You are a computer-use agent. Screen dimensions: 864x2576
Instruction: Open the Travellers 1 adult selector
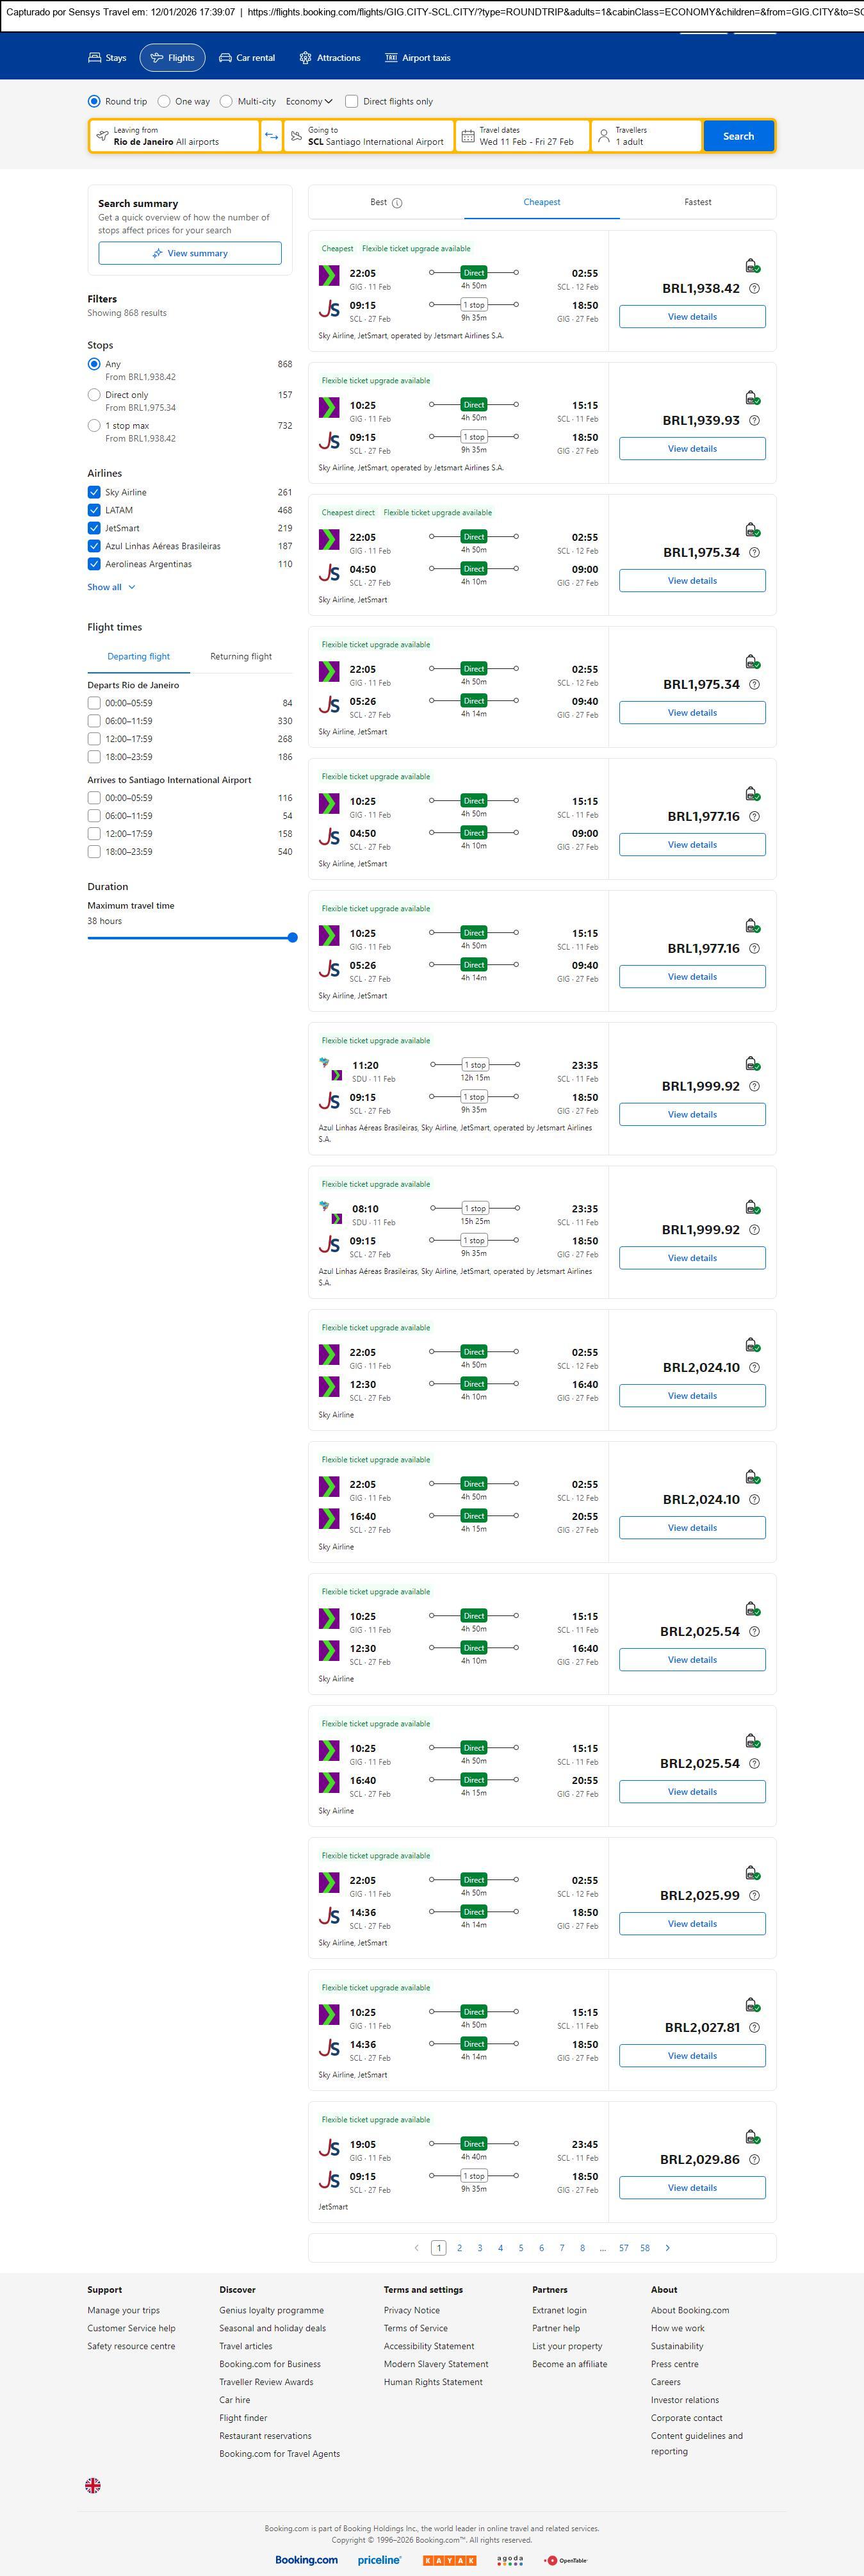click(645, 136)
